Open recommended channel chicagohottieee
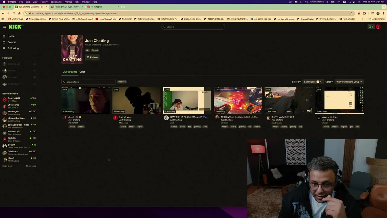Viewport: 387px width, 218px height. point(19,119)
